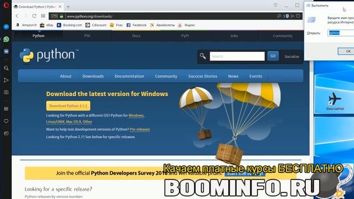Follow the Windows download link
This screenshot has height=199, width=354.
[x=136, y=116]
